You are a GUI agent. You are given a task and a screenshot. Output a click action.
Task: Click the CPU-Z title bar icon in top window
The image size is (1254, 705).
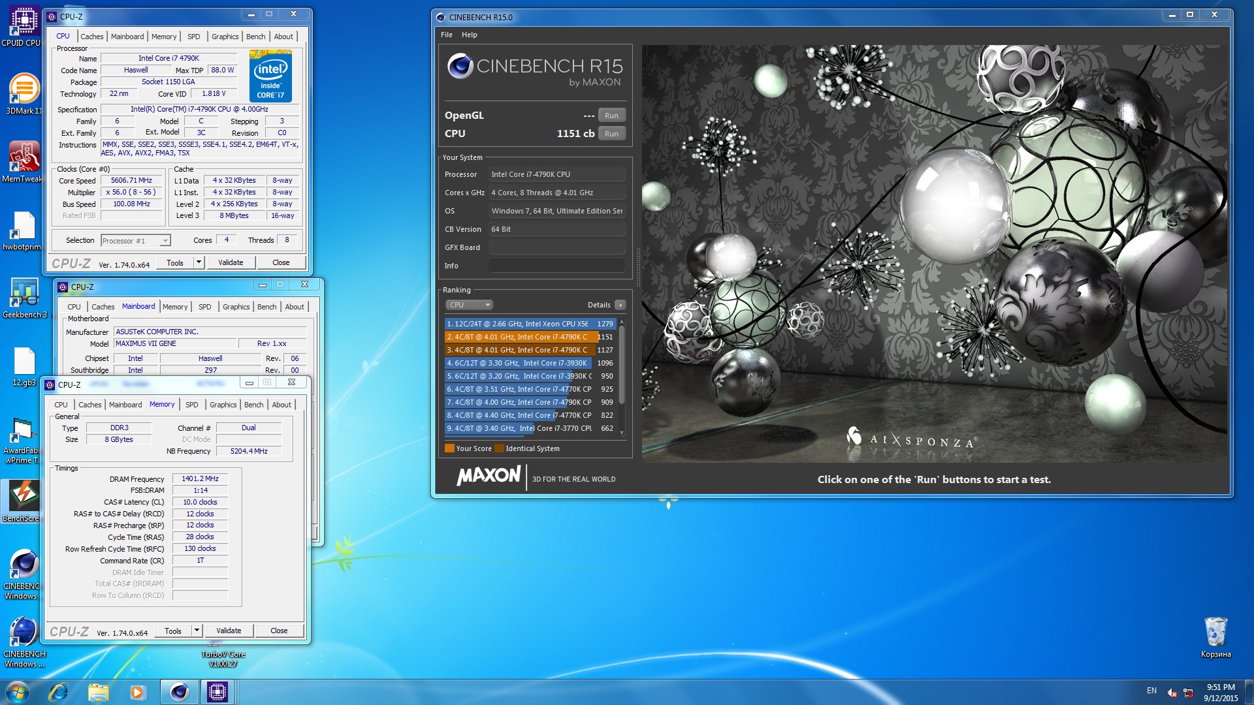52,16
